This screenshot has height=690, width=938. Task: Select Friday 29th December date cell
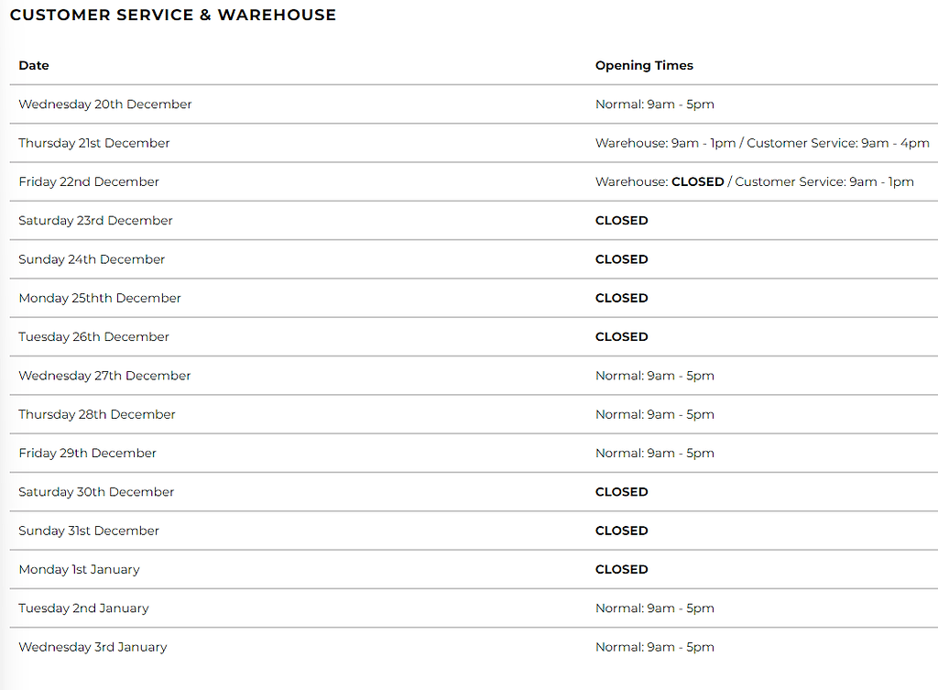pyautogui.click(x=87, y=453)
